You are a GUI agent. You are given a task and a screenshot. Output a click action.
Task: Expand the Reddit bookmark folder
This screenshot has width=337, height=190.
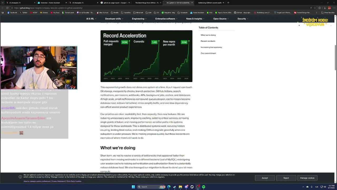(115, 13)
